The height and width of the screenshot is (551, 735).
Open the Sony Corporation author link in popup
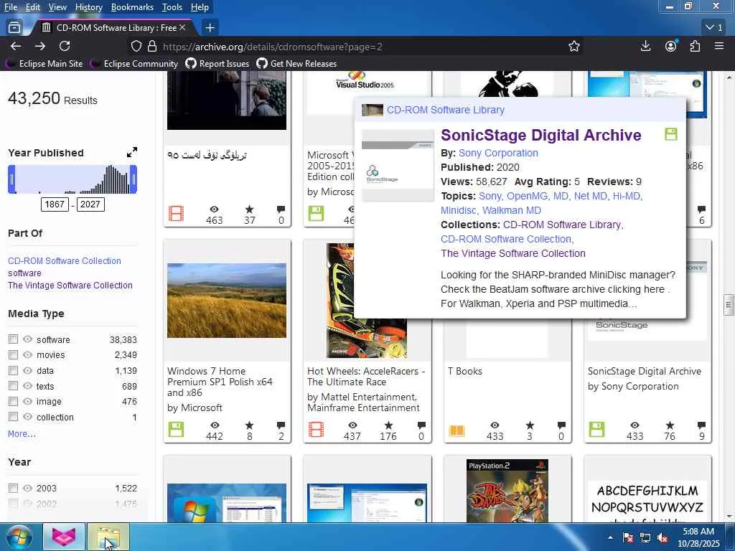(498, 153)
